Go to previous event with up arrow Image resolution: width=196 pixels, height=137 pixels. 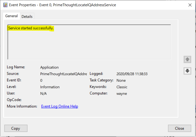(187, 60)
